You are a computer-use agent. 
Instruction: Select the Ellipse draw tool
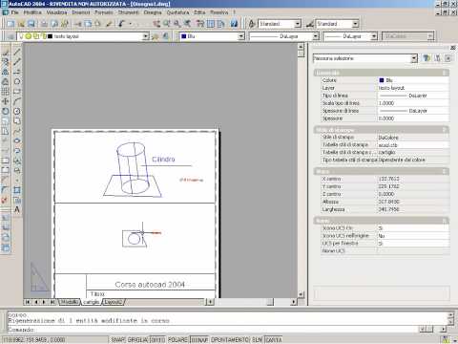coord(17,140)
